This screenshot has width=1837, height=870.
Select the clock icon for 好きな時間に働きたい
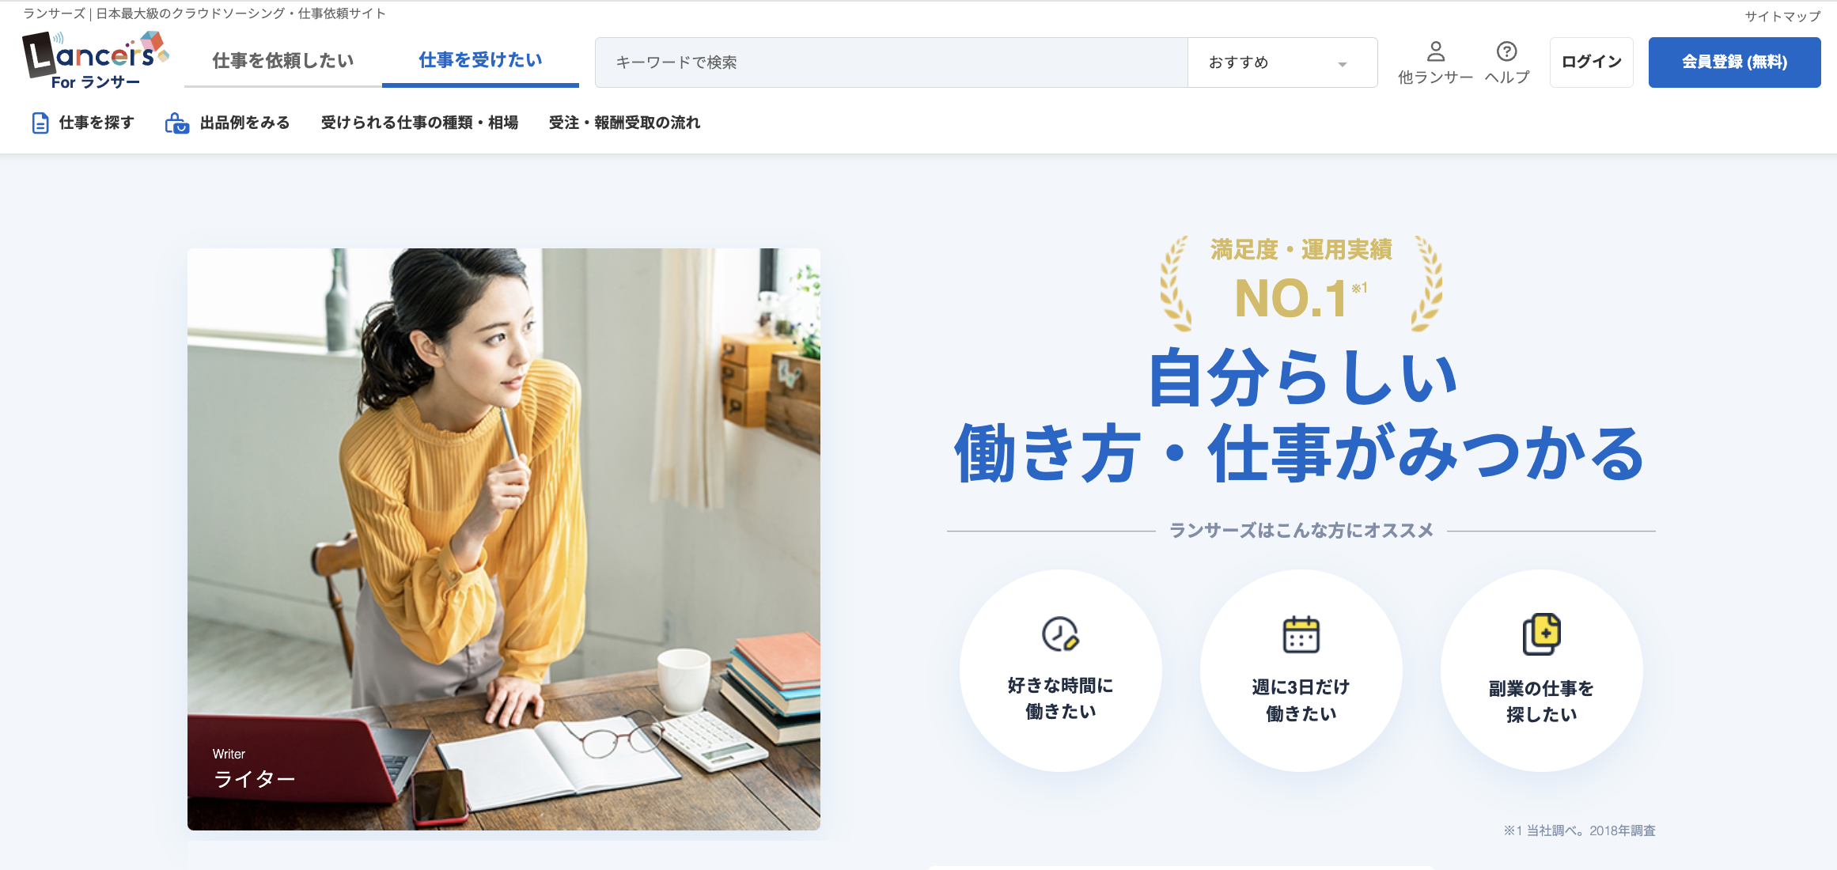tap(1060, 634)
